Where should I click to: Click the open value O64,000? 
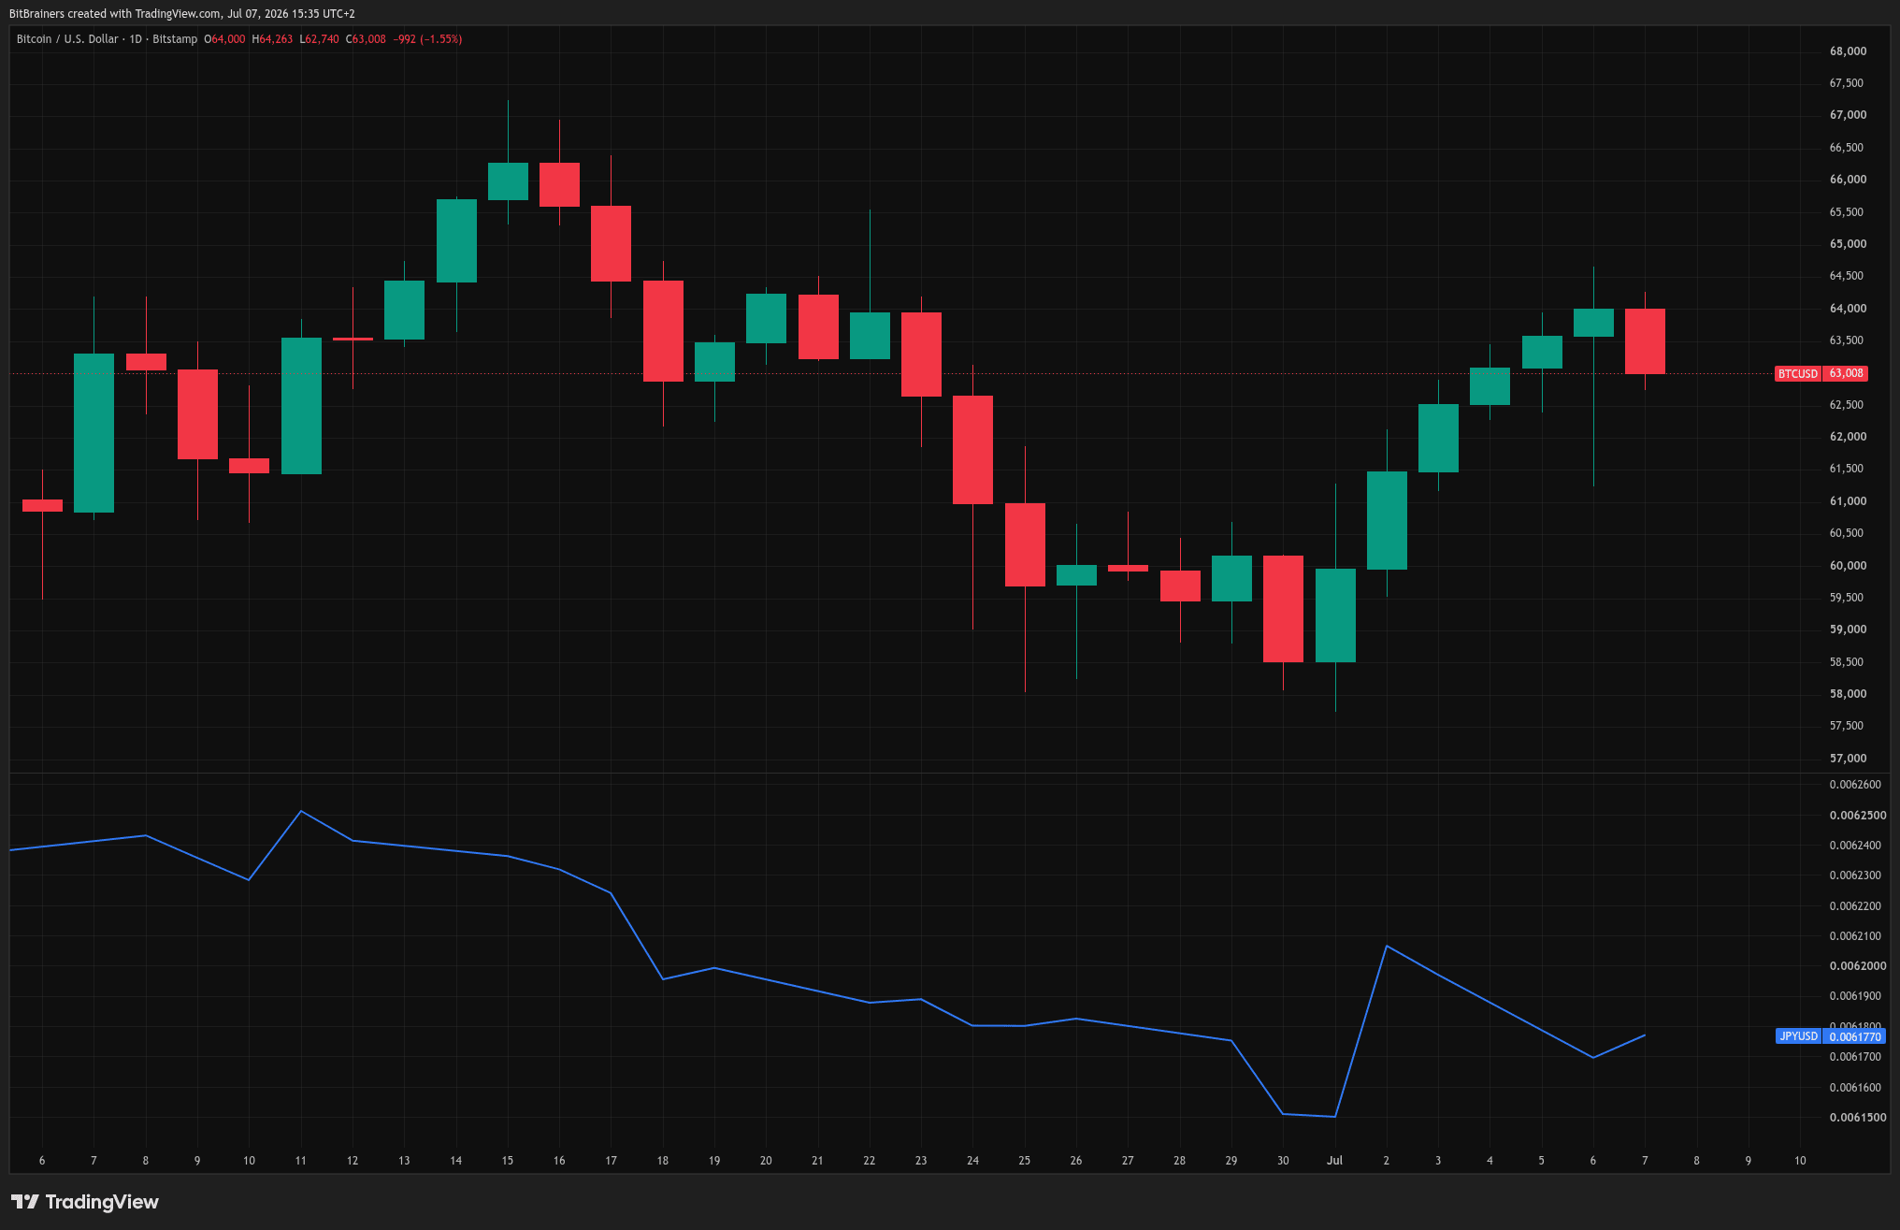224,39
